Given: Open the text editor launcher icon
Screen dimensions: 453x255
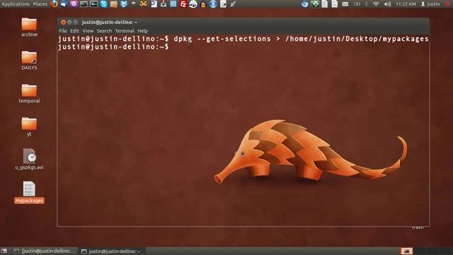Looking at the screenshot, I should click(x=223, y=4).
